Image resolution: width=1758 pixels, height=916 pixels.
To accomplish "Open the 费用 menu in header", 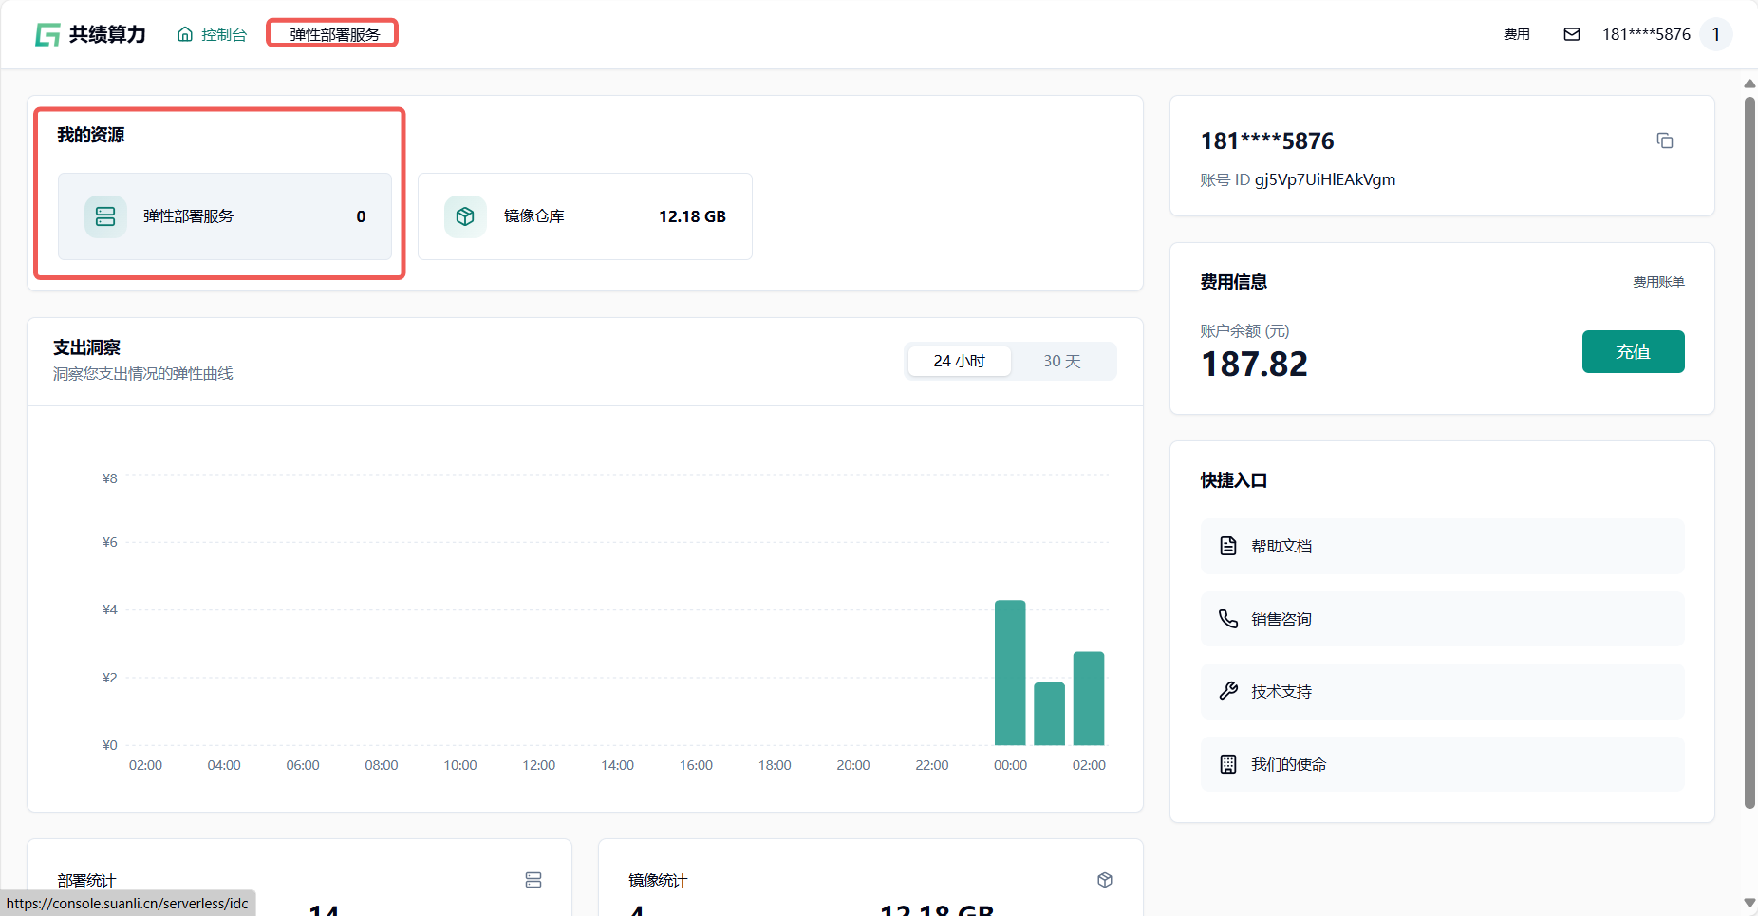I will [x=1516, y=35].
